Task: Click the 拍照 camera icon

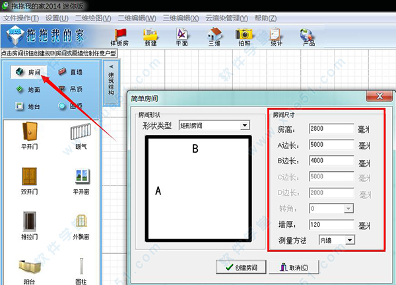Action: click(244, 37)
